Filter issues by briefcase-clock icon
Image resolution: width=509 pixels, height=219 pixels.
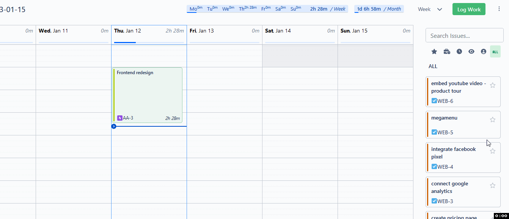coord(447,51)
